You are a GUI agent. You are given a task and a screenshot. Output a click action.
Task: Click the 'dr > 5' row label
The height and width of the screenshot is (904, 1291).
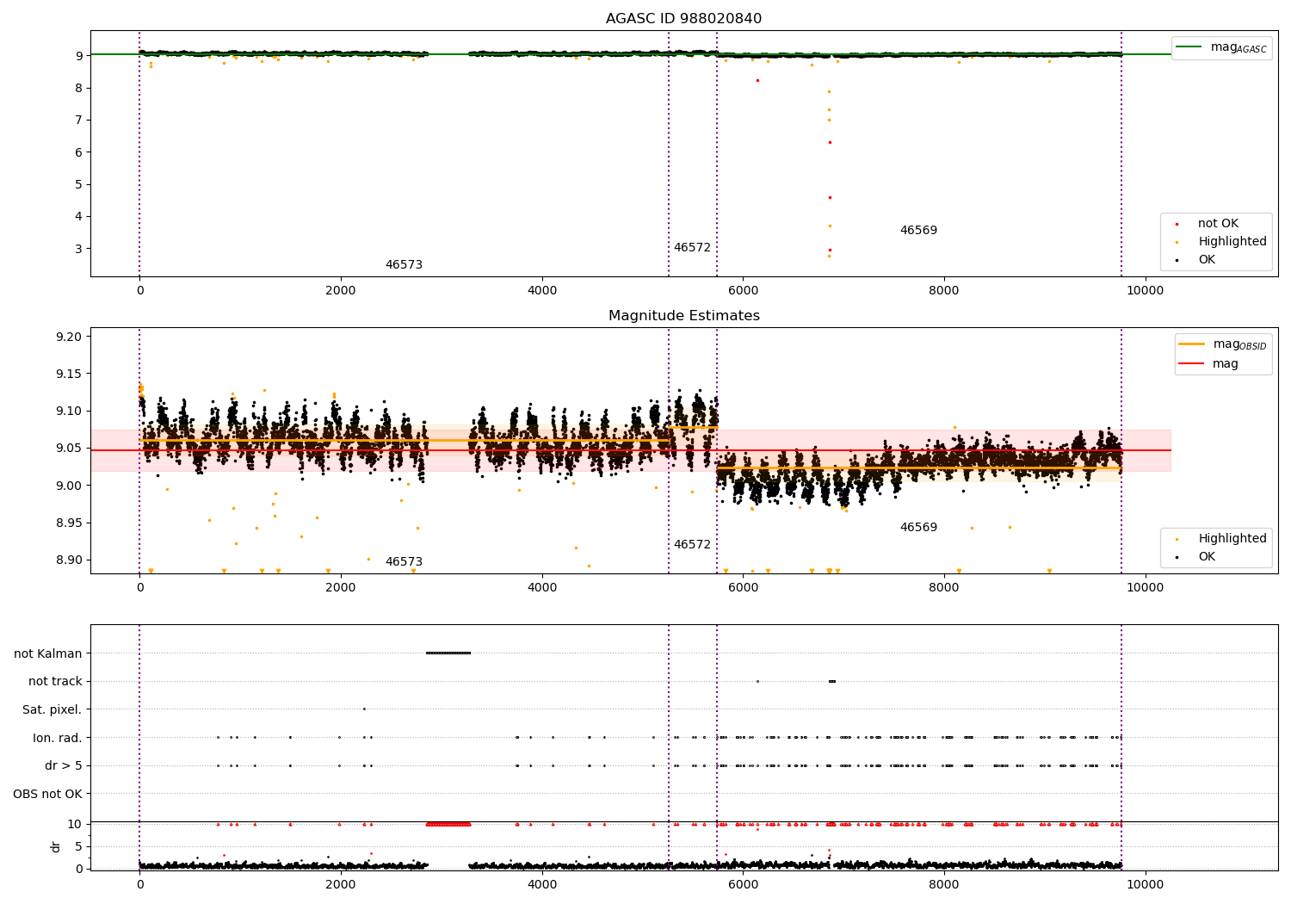click(x=64, y=765)
